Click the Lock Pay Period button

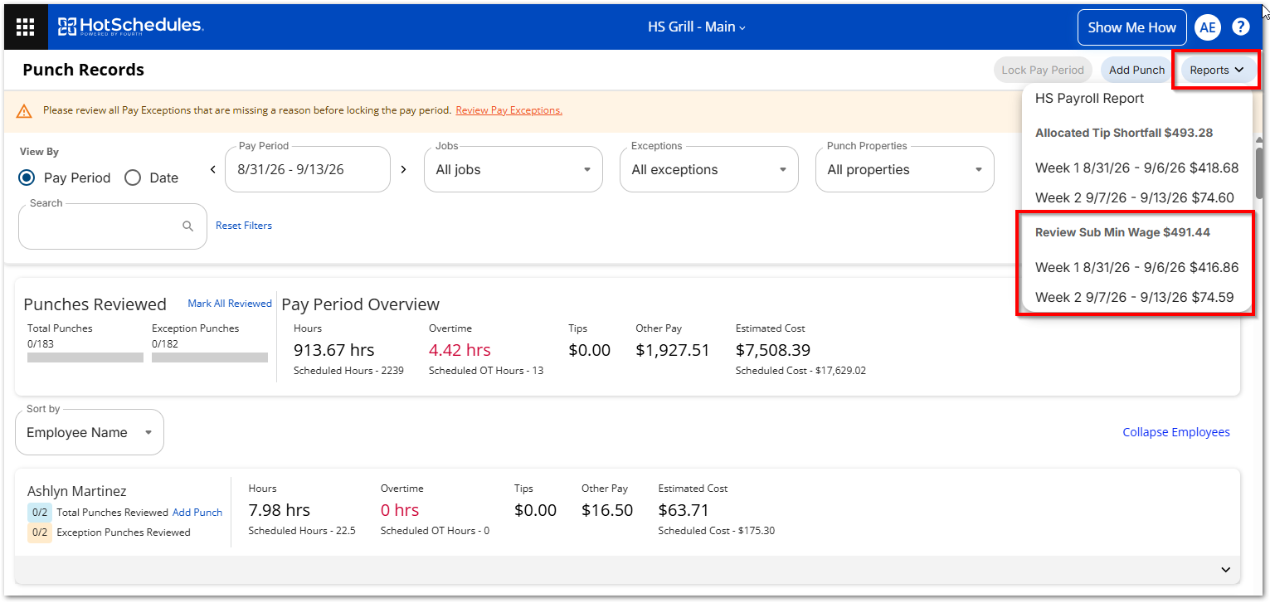coord(1043,71)
